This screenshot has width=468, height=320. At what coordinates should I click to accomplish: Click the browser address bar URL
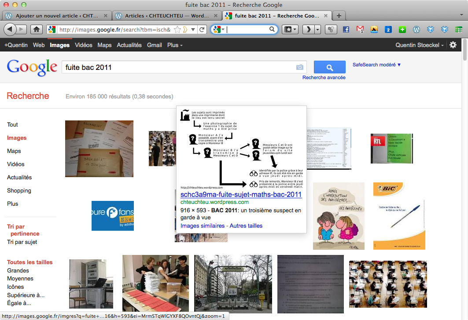[115, 29]
